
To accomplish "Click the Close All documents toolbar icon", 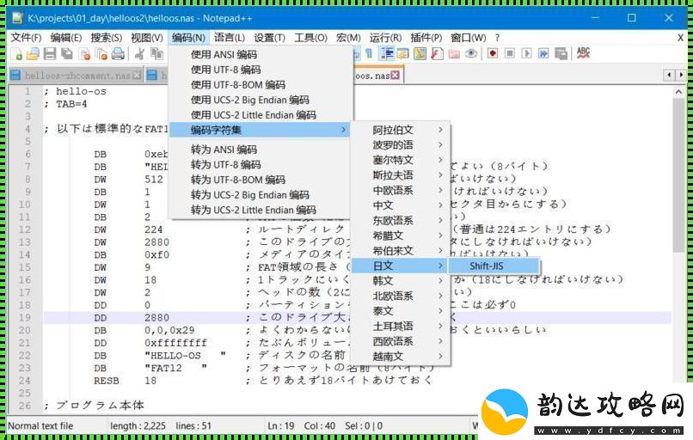I will pos(101,54).
